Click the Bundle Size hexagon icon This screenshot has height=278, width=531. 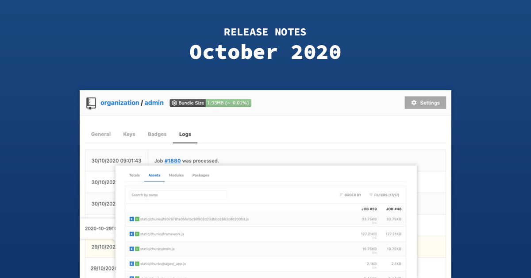point(174,103)
